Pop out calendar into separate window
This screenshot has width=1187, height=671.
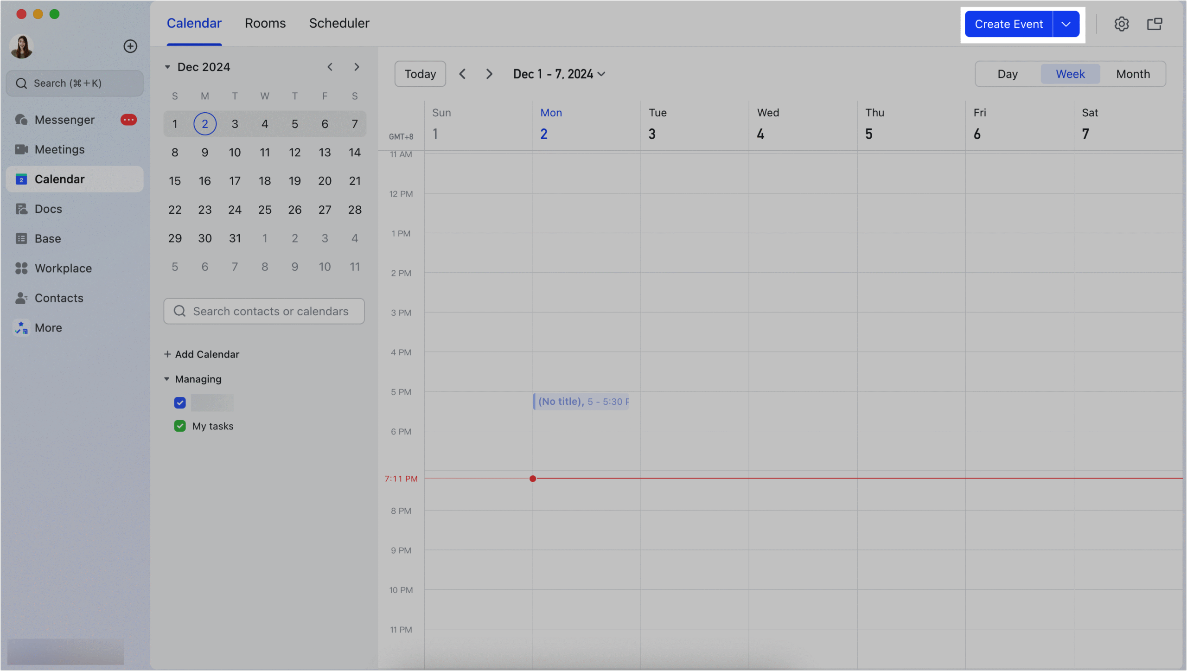coord(1155,24)
